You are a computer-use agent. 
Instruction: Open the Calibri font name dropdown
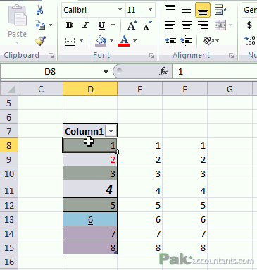(x=120, y=10)
